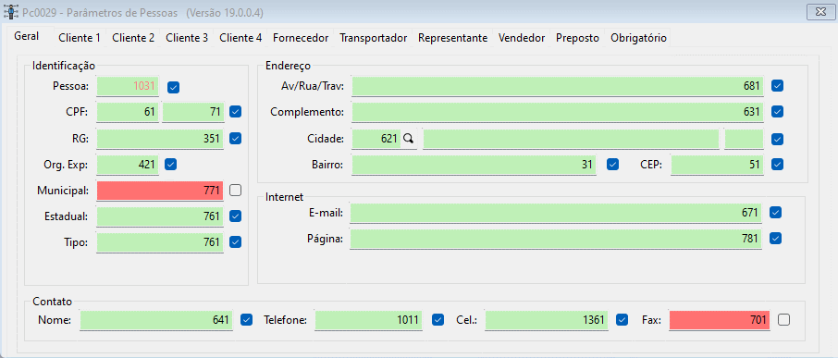Click the Org. Exp field
Screen dimensions: 838x358
click(128, 164)
